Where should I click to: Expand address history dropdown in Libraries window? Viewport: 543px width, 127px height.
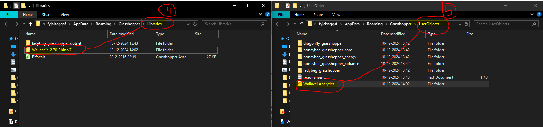(x=188, y=24)
